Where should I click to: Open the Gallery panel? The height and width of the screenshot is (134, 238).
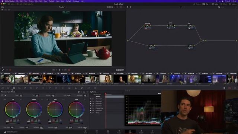click(x=11, y=4)
